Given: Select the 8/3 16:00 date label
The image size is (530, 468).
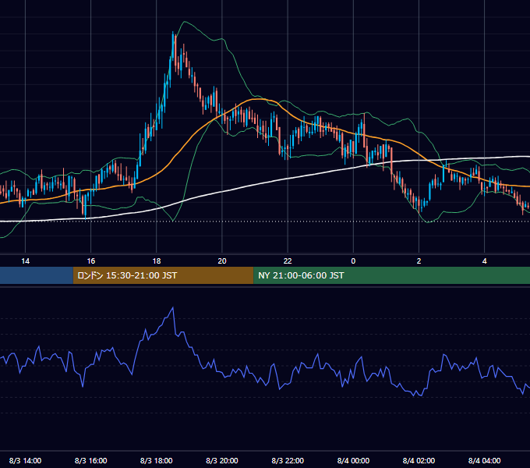Looking at the screenshot, I should click(91, 460).
